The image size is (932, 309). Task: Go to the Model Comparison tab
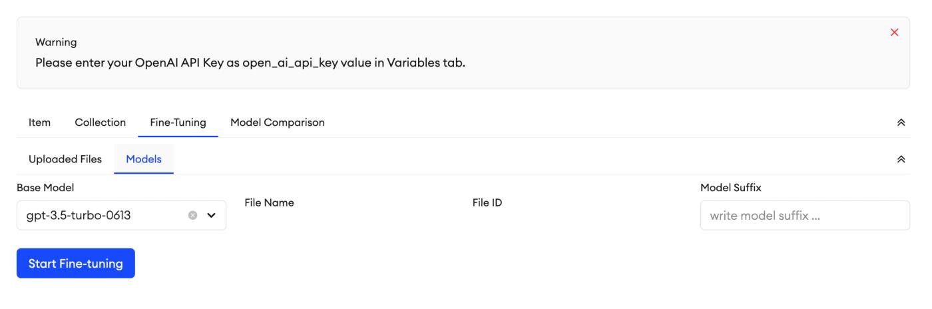click(x=278, y=123)
